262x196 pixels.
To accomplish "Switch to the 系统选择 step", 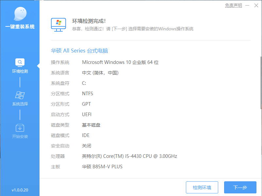I will (x=20, y=104).
